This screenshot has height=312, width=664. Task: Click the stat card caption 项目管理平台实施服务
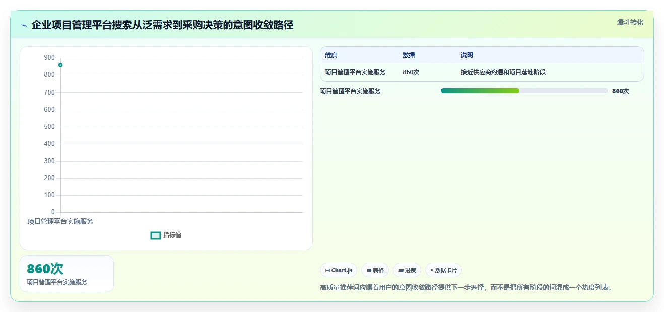(57, 282)
